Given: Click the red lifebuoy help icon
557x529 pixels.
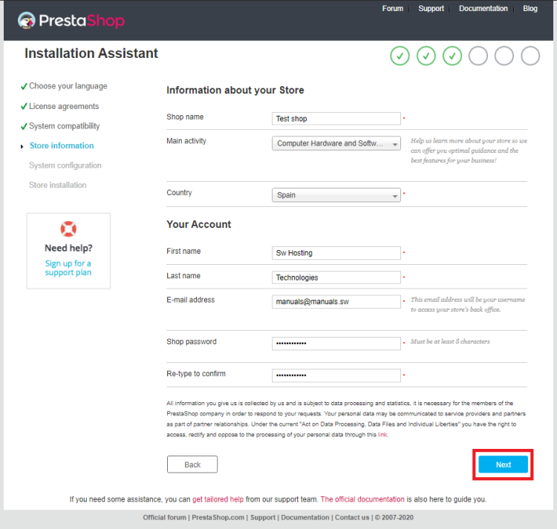Looking at the screenshot, I should pyautogui.click(x=68, y=229).
